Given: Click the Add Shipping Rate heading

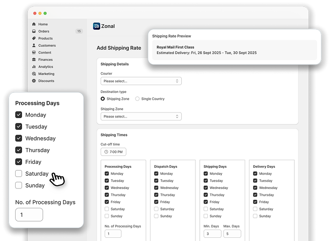Looking at the screenshot, I should [x=119, y=48].
